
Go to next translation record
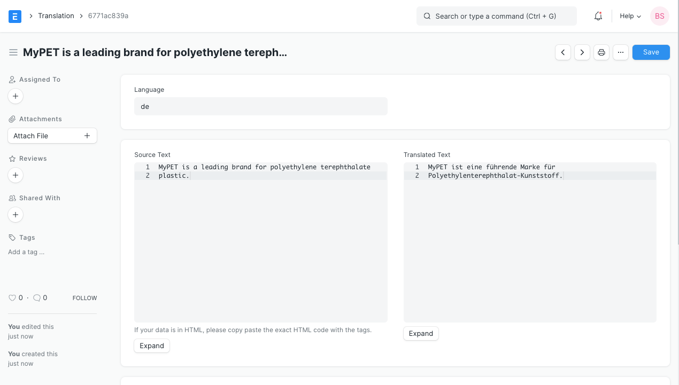point(582,52)
